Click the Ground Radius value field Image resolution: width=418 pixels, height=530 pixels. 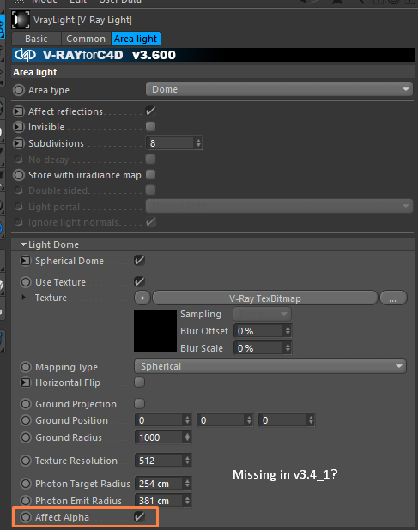point(160,437)
